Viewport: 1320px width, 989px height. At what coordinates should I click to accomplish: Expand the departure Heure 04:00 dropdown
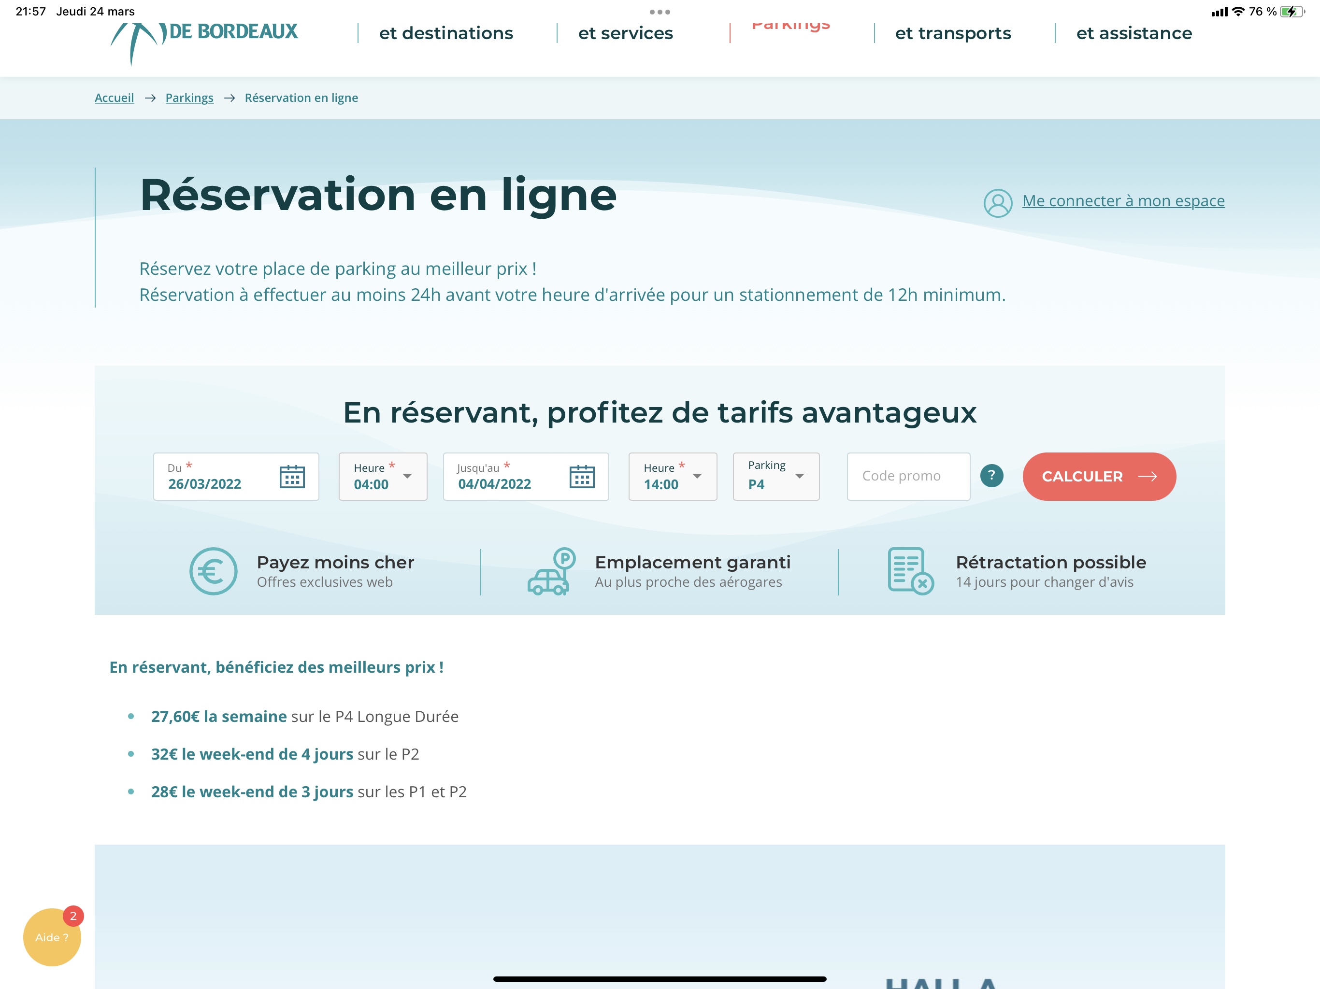[x=383, y=477]
